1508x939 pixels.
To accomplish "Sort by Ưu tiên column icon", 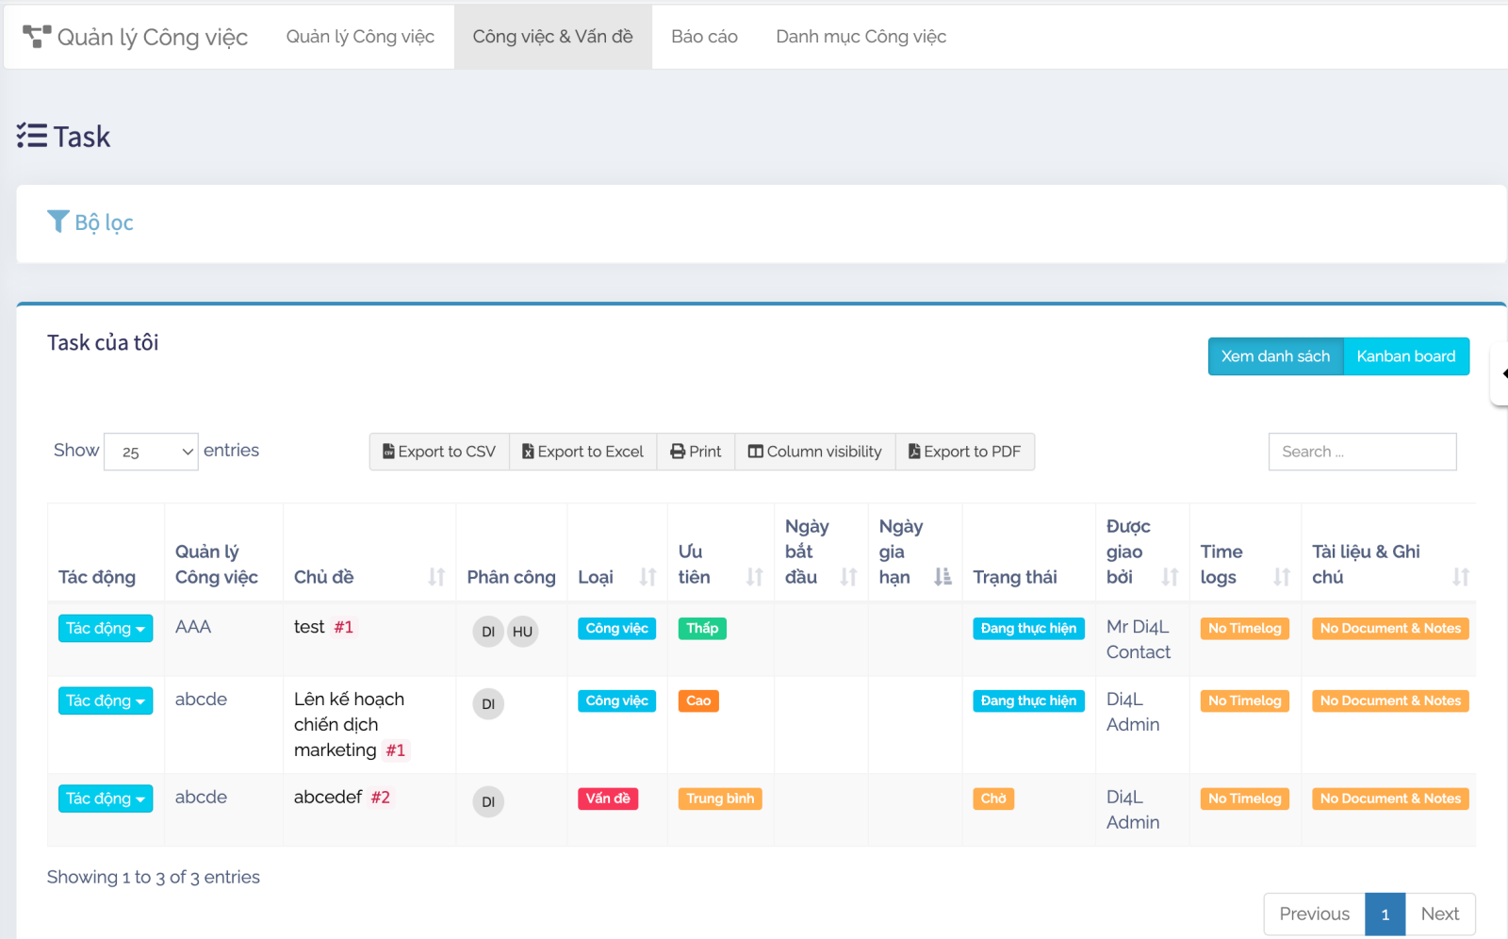I will [x=754, y=577].
